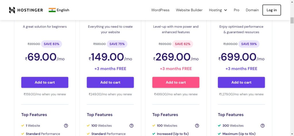Screen dimensions: 294x136
Task: Expand the Hosting dropdown menu
Action: coord(218,10)
